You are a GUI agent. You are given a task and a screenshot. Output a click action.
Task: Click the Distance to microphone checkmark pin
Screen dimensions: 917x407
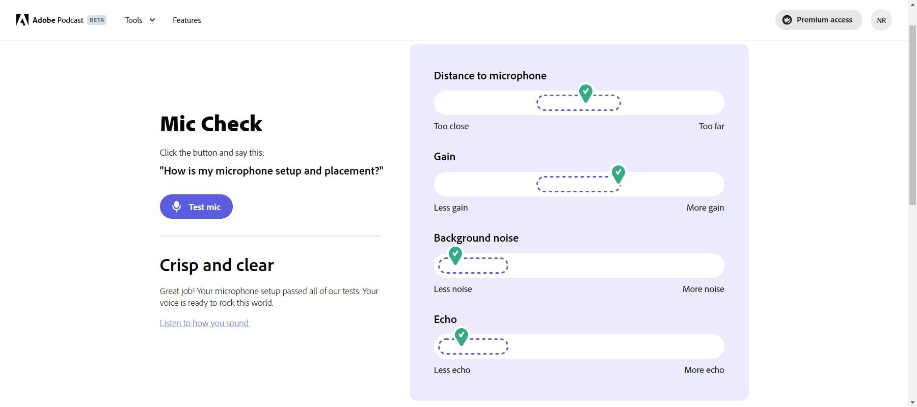pos(586,93)
